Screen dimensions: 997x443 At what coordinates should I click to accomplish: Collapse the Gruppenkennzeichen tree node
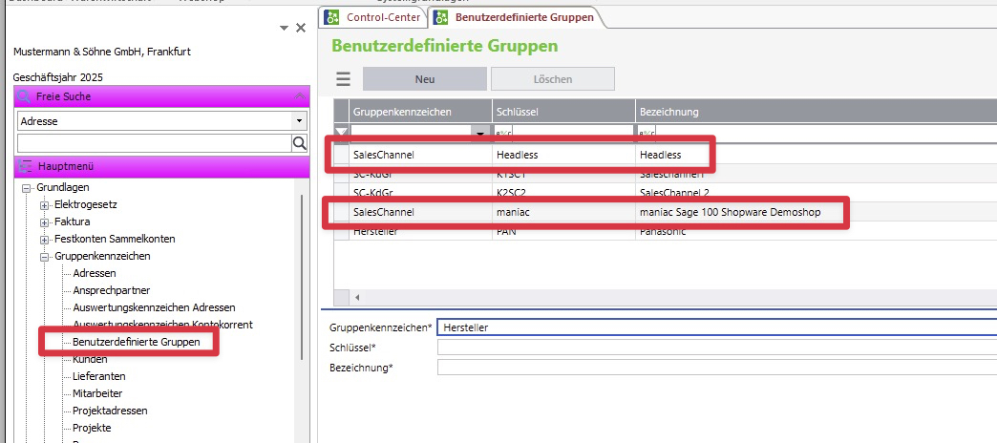(44, 256)
